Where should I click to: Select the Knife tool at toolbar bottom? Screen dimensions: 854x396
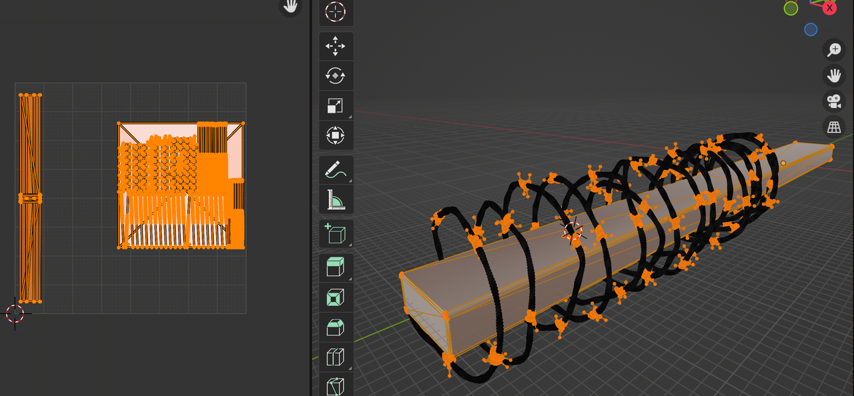click(335, 385)
